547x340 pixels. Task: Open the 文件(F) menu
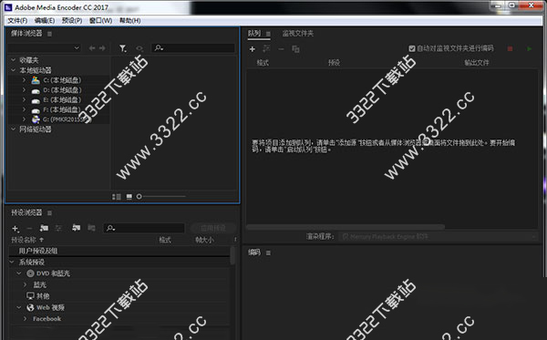(17, 21)
